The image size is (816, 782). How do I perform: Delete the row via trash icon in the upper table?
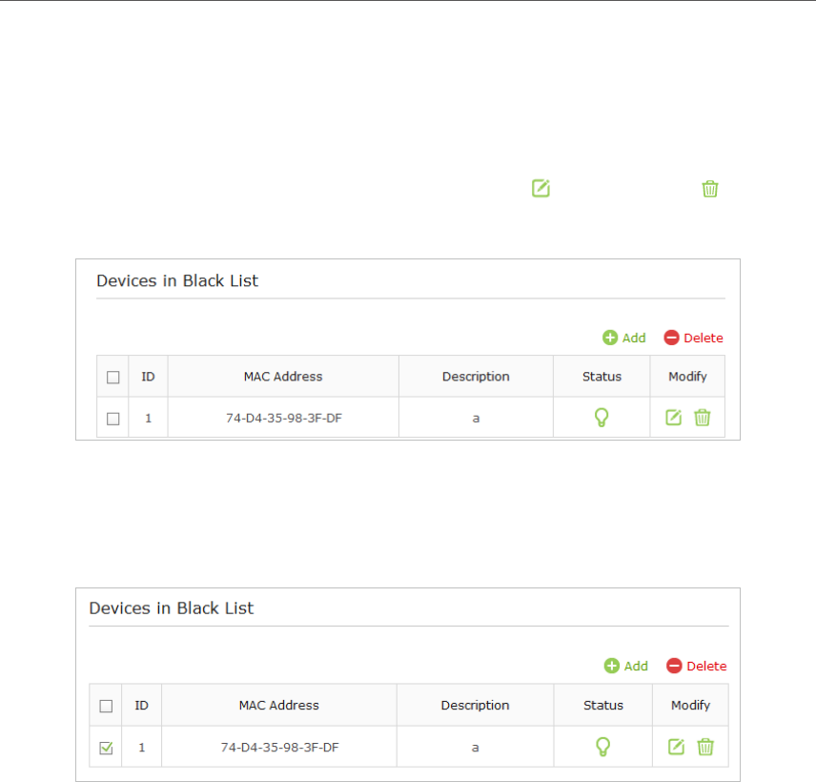[702, 417]
